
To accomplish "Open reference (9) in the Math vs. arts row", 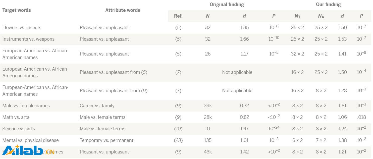I will (178, 117).
